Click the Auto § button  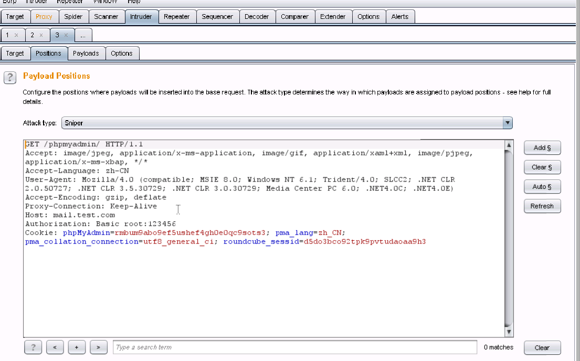point(542,187)
